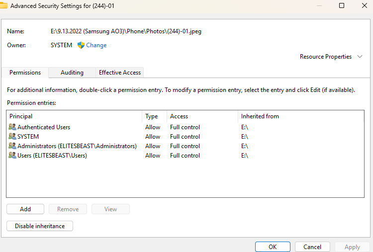This screenshot has width=373, height=252.
Task: Minimize the Advanced Security Settings window
Action: click(319, 5)
